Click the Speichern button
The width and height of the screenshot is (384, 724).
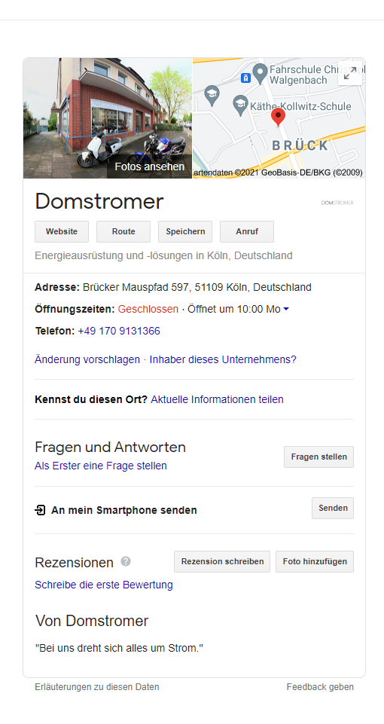(x=185, y=232)
